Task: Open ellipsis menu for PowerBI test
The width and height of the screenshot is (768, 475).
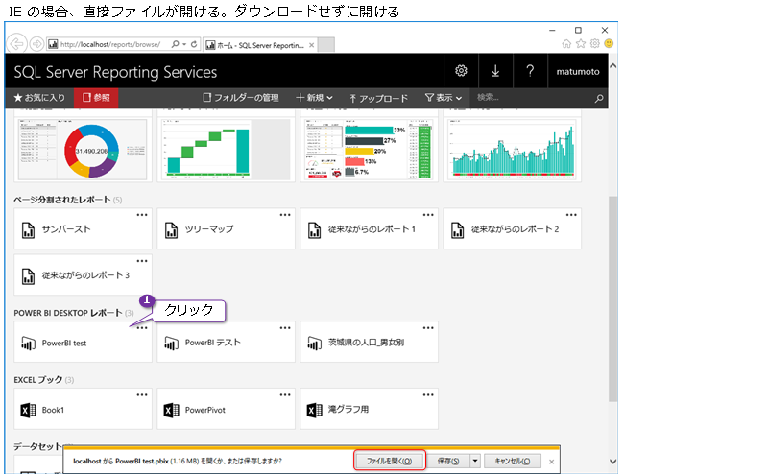Action: [x=142, y=328]
